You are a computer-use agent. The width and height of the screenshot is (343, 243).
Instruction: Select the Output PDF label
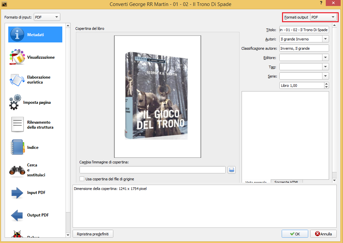coord(38,215)
